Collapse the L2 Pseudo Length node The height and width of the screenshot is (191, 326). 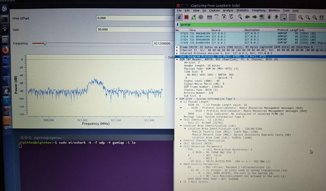click(181, 102)
